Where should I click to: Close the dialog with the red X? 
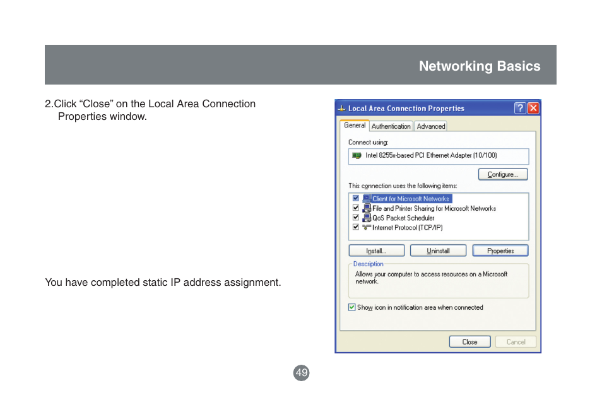(533, 108)
